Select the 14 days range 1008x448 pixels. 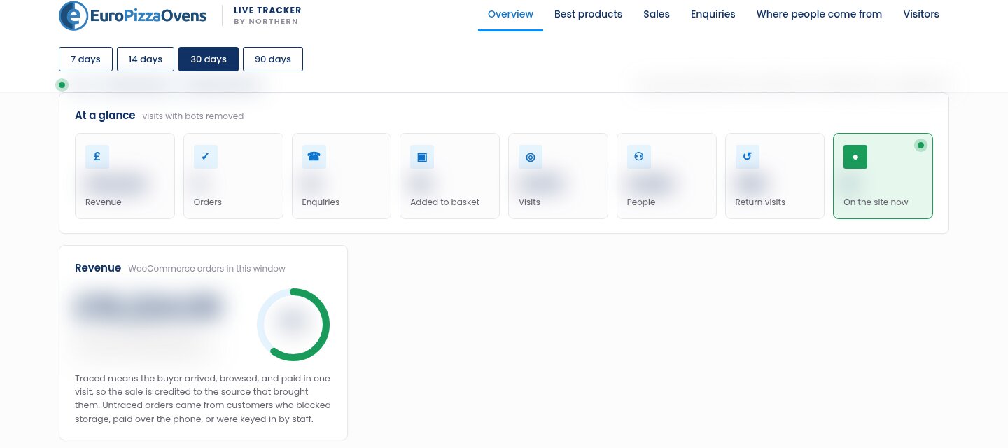146,59
